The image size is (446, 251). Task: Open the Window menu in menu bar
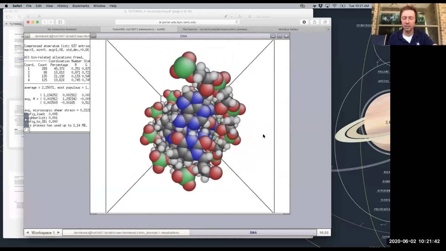click(x=99, y=6)
